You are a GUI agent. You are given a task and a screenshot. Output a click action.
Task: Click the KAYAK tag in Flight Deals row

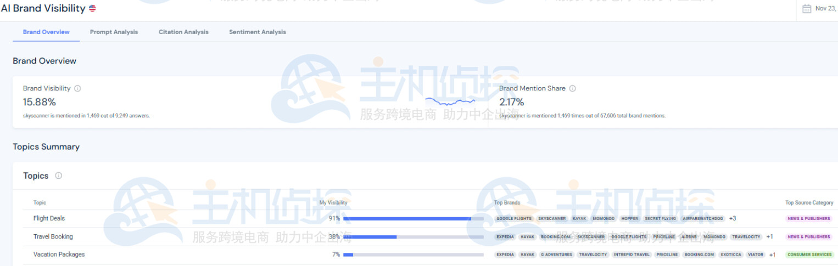(579, 218)
